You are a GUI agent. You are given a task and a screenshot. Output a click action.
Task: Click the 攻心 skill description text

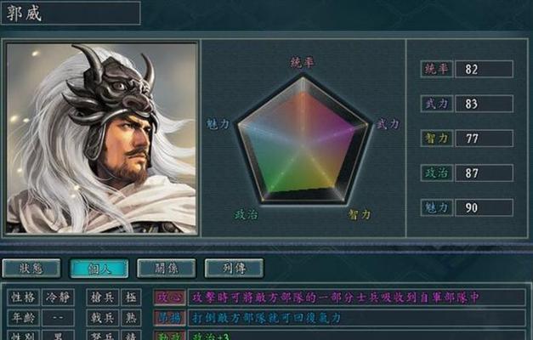pyautogui.click(x=335, y=297)
